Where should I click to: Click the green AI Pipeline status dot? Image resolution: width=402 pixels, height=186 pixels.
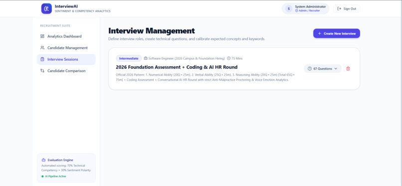point(42,176)
